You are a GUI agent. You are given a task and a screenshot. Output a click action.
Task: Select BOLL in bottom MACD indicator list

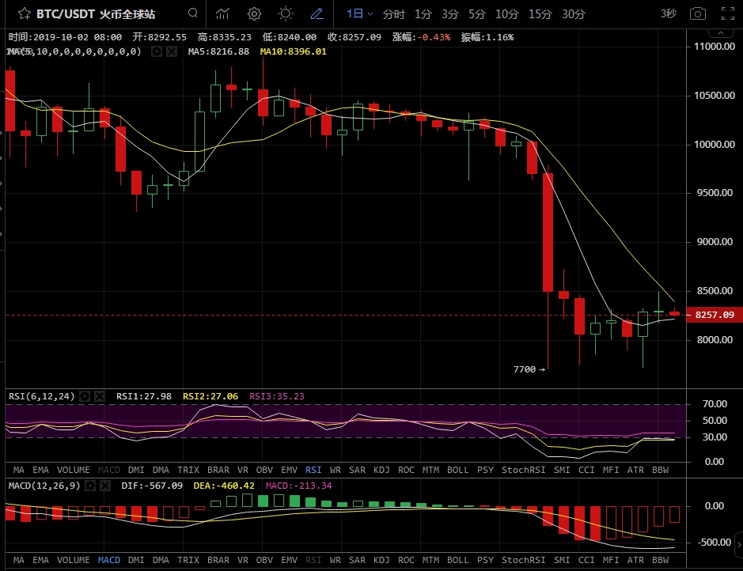click(457, 560)
